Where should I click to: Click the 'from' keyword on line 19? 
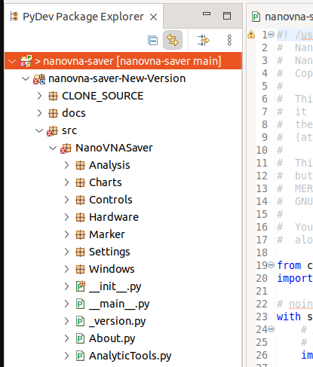289,265
